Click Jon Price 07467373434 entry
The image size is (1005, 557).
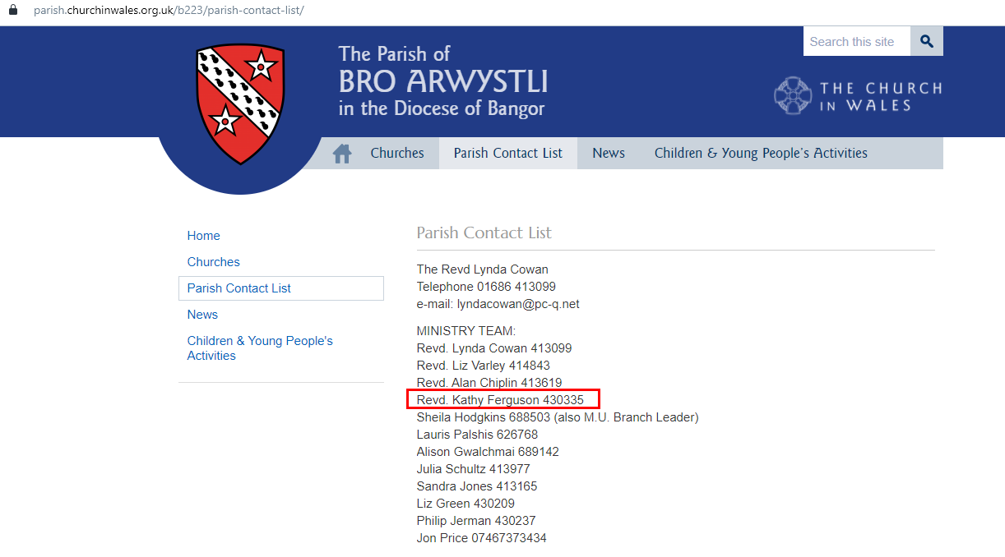(482, 538)
